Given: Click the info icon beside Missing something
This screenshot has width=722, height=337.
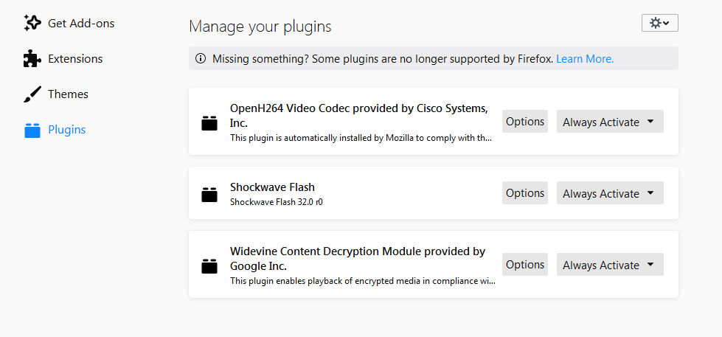Looking at the screenshot, I should (201, 58).
